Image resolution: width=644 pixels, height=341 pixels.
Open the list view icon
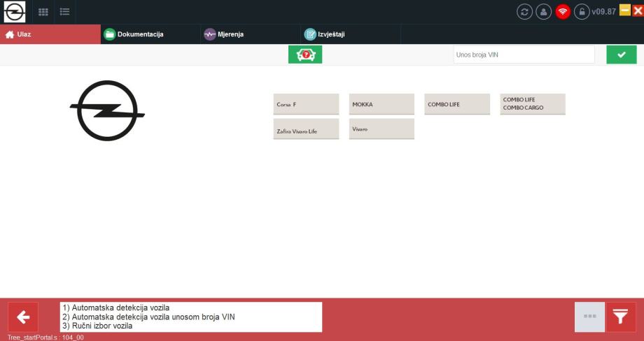coord(64,12)
